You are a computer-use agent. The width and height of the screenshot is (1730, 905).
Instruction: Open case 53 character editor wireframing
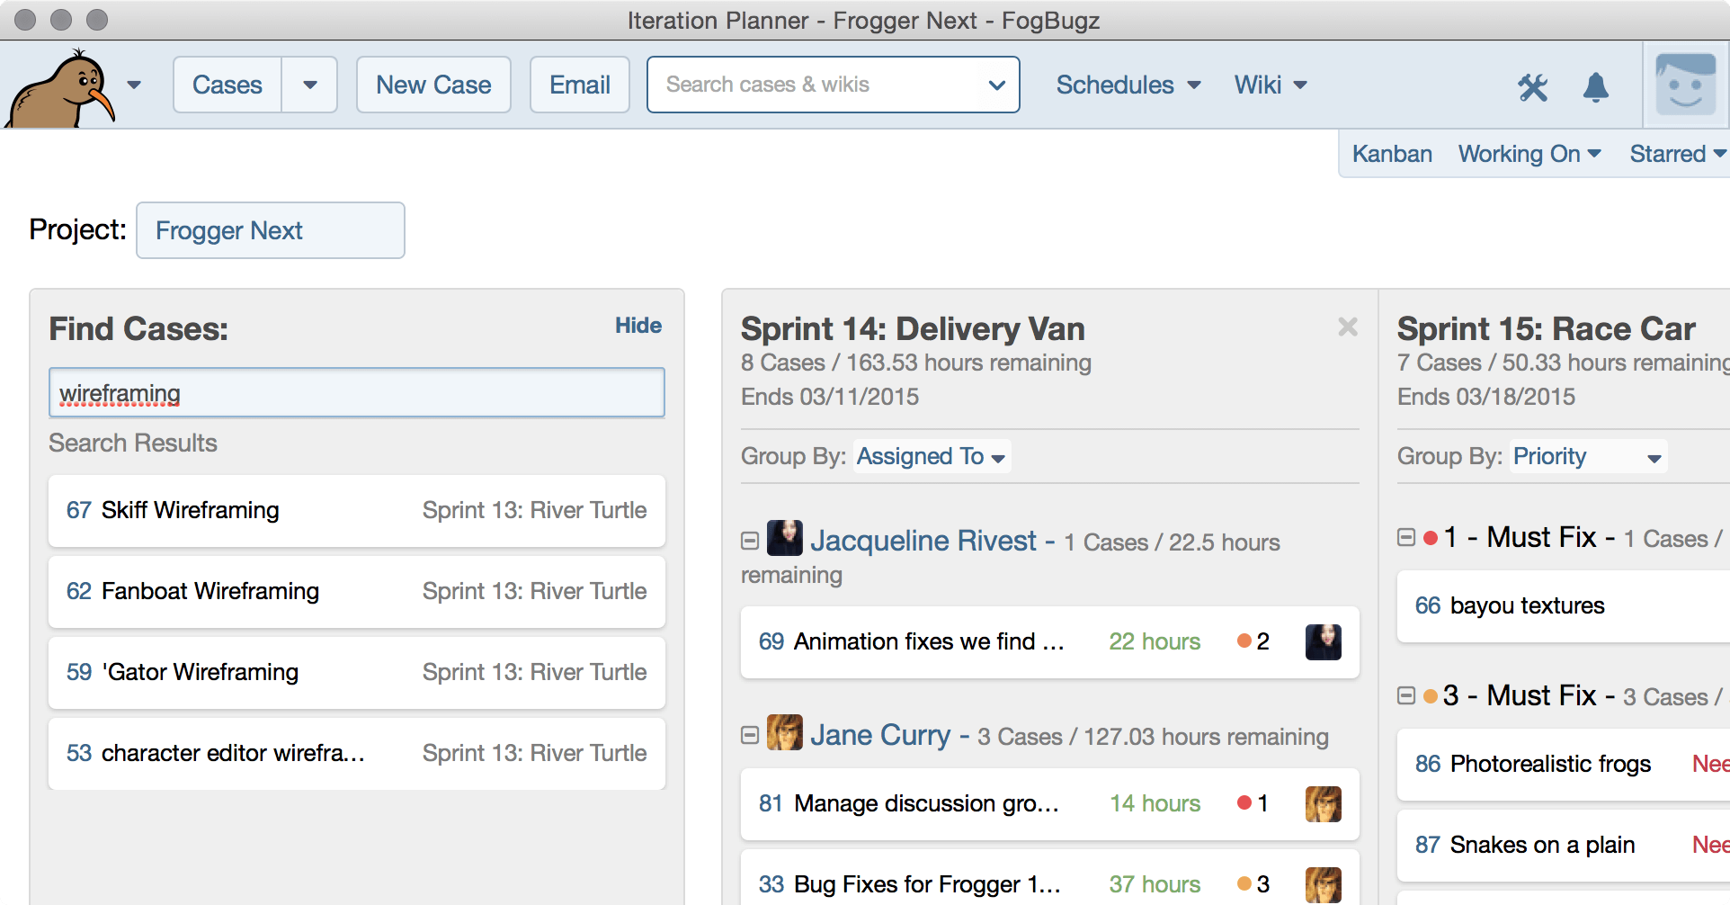357,753
